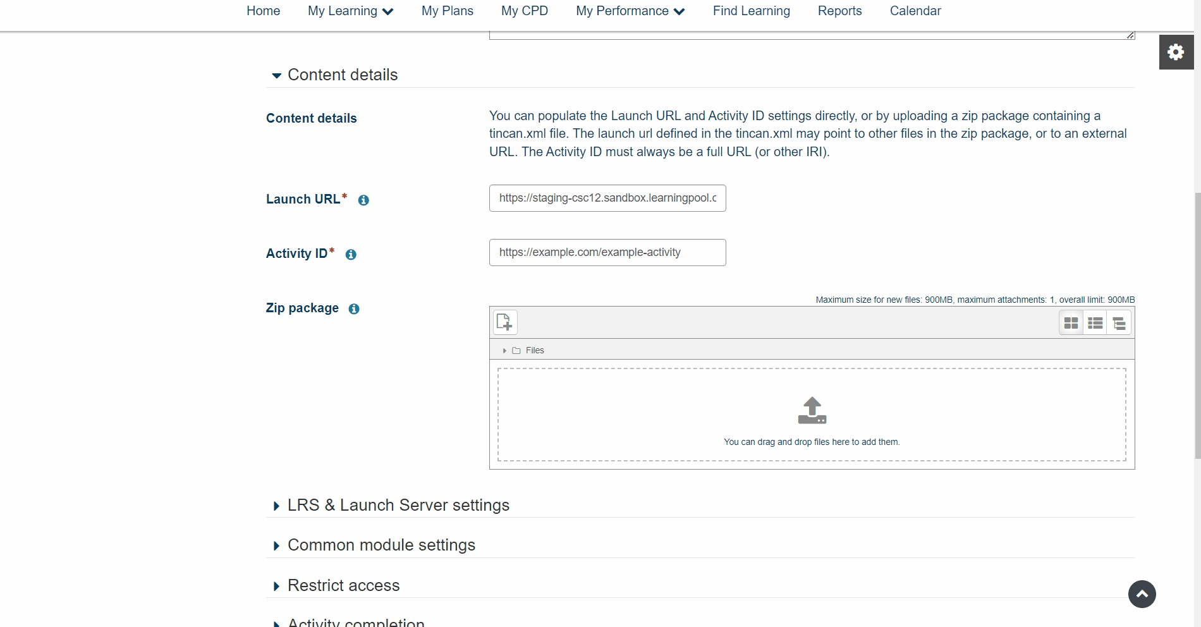The height and width of the screenshot is (627, 1201).
Task: Go to the Home menu item
Action: coord(263,11)
